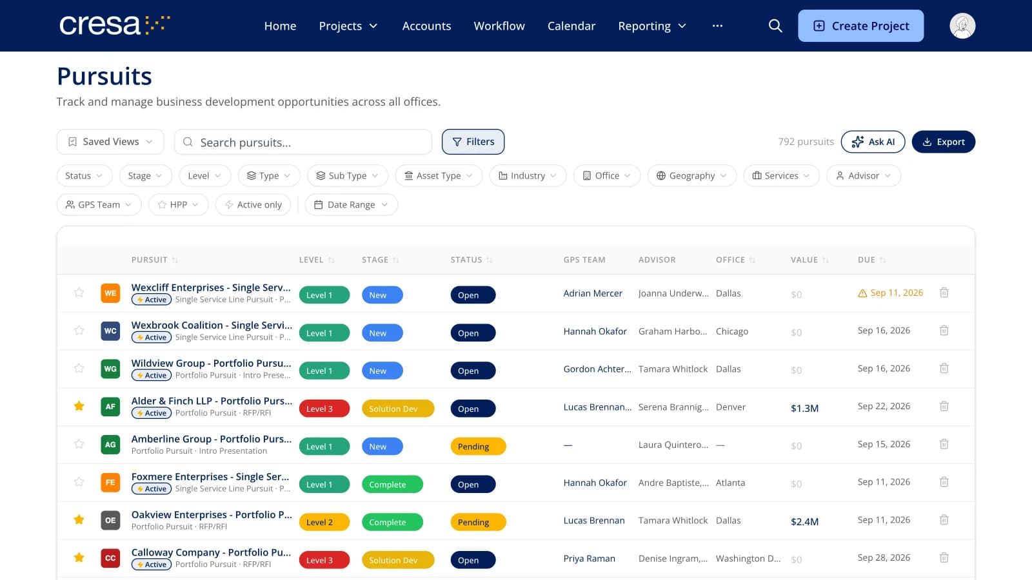1032x580 pixels.
Task: Open the Projects nav menu
Action: pyautogui.click(x=348, y=26)
